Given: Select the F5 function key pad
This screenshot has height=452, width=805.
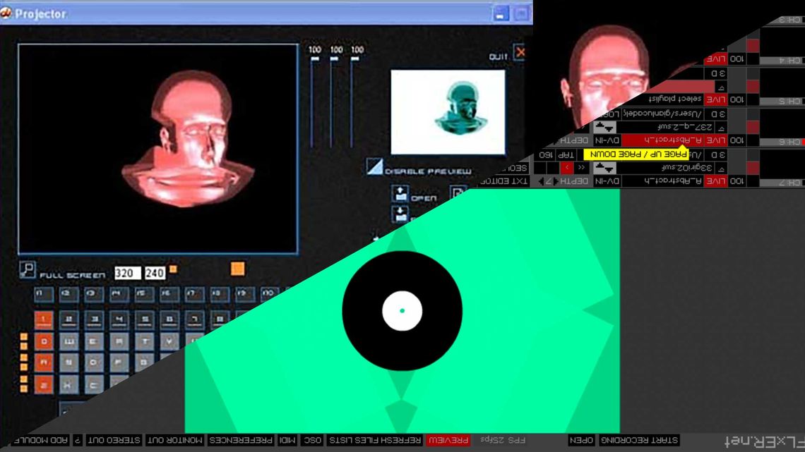Looking at the screenshot, I should click(x=144, y=293).
